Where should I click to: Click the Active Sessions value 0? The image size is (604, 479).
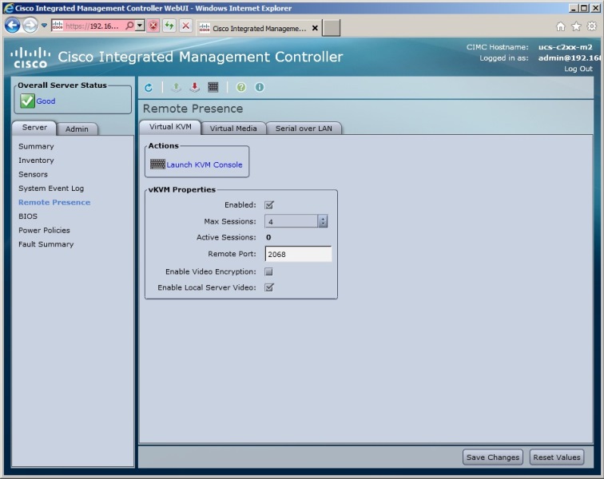click(x=268, y=237)
